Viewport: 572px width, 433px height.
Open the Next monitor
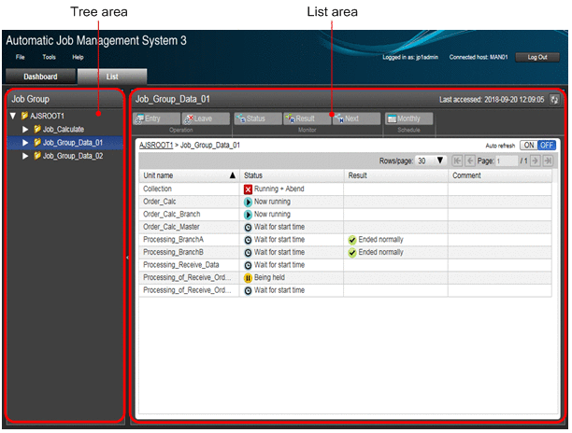pyautogui.click(x=356, y=119)
